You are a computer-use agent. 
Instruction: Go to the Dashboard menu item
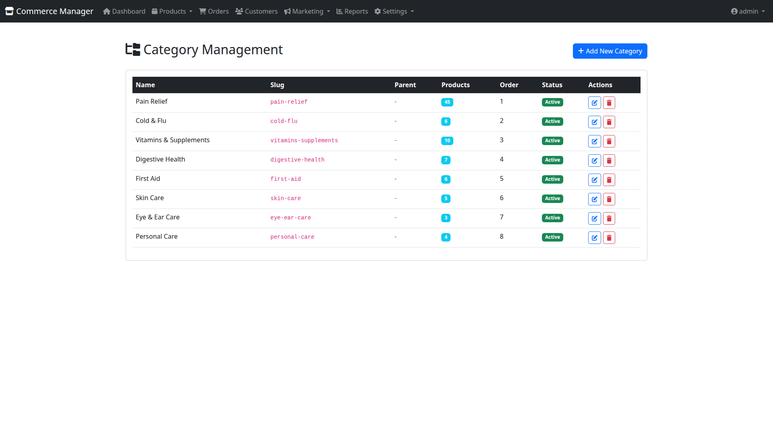point(124,11)
